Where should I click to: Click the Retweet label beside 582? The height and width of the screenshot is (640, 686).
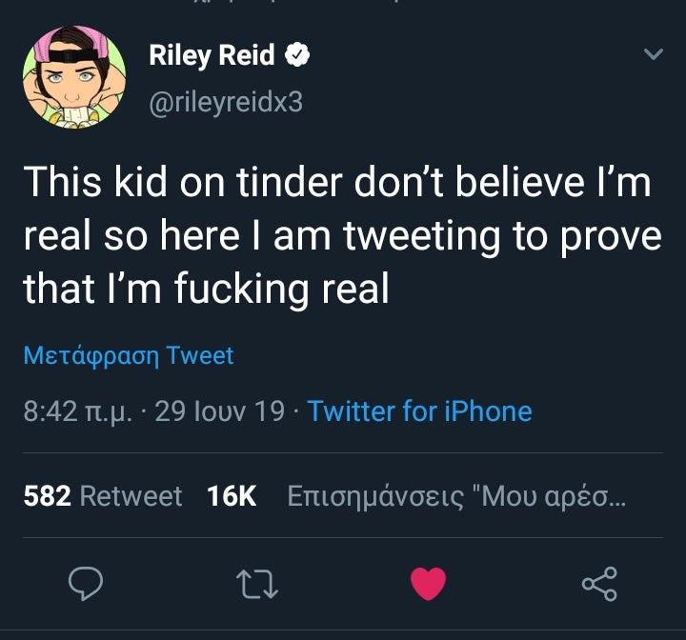(x=131, y=496)
